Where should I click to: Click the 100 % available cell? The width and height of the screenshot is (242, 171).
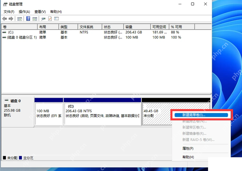(x=176, y=37)
